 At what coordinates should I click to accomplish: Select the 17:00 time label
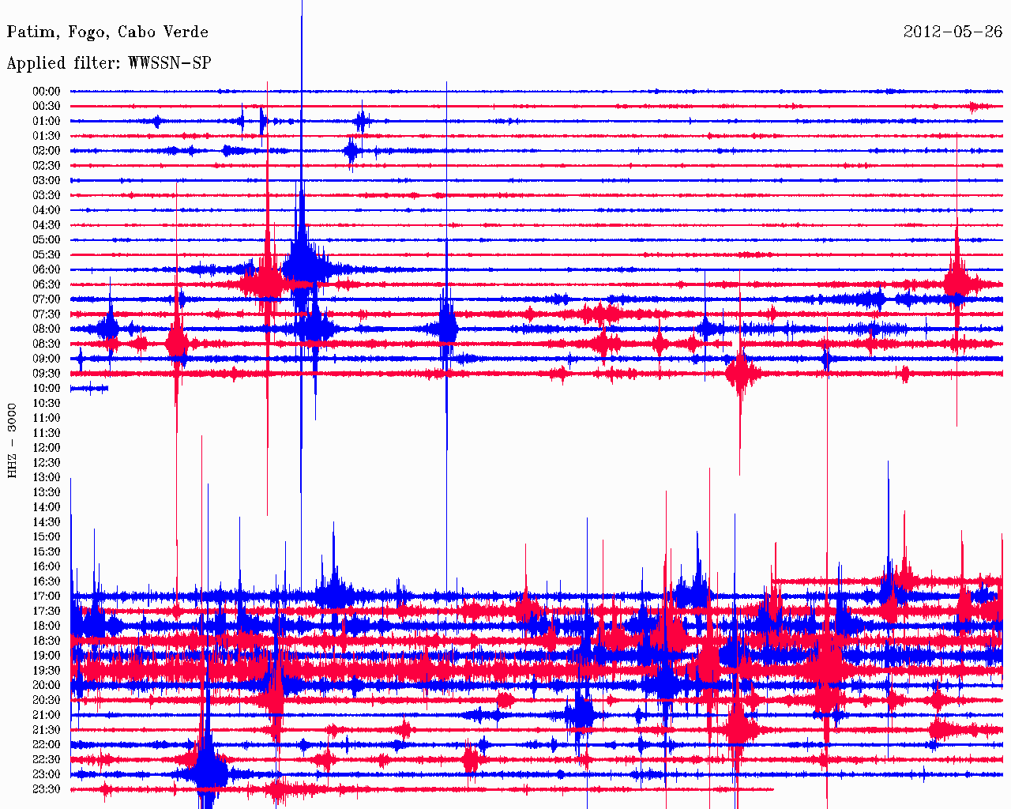click(x=47, y=596)
